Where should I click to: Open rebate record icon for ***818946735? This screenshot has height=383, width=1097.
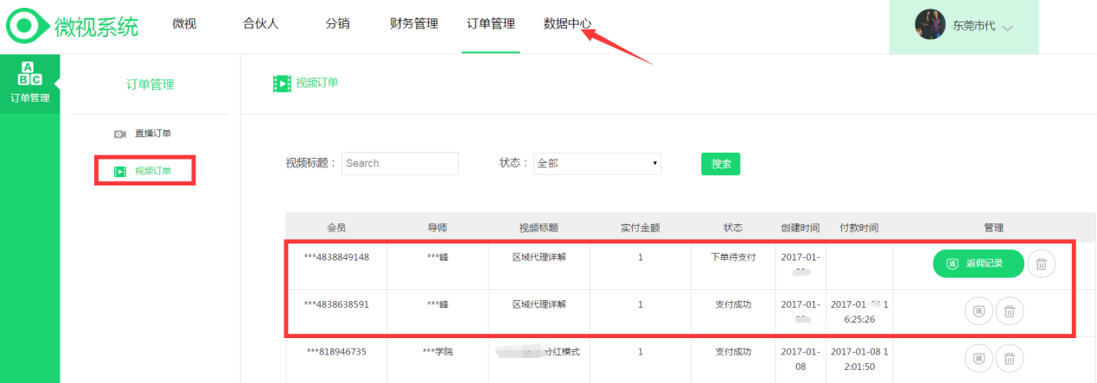coord(978,357)
